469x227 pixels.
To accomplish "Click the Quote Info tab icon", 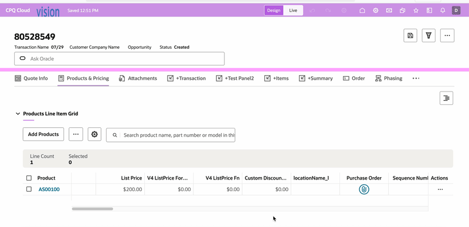I will coord(18,79).
